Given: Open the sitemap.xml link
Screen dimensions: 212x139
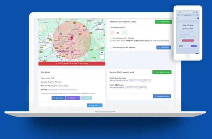Looking at the screenshot, I should click(63, 90).
